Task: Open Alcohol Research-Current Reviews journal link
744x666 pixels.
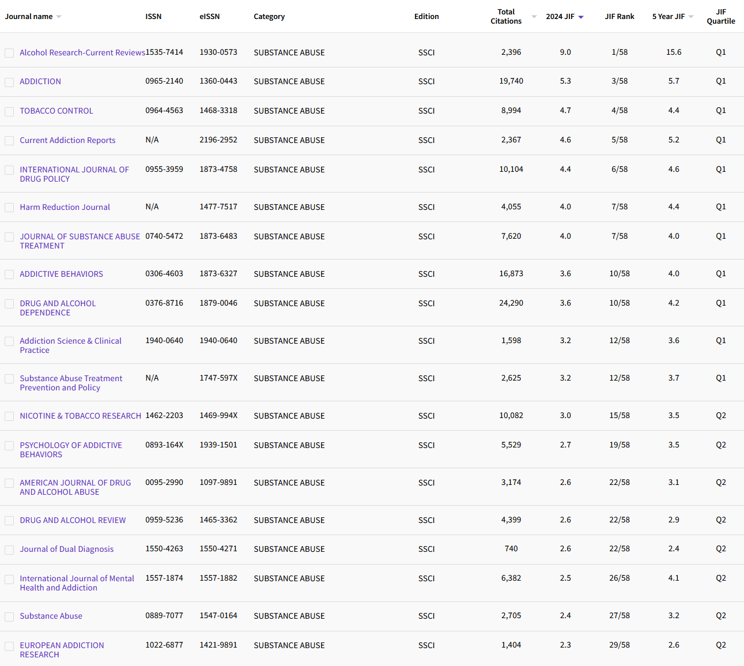Action: click(x=82, y=52)
